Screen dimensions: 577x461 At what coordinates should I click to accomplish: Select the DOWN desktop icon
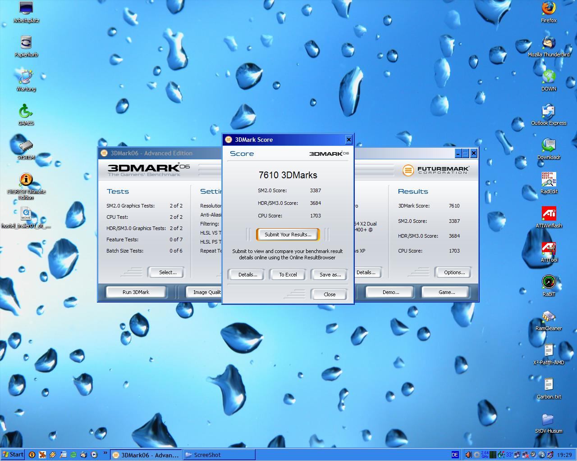[549, 81]
